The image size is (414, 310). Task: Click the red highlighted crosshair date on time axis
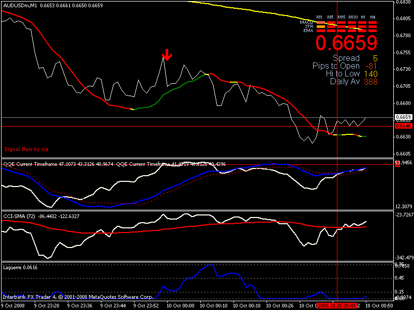(337, 305)
